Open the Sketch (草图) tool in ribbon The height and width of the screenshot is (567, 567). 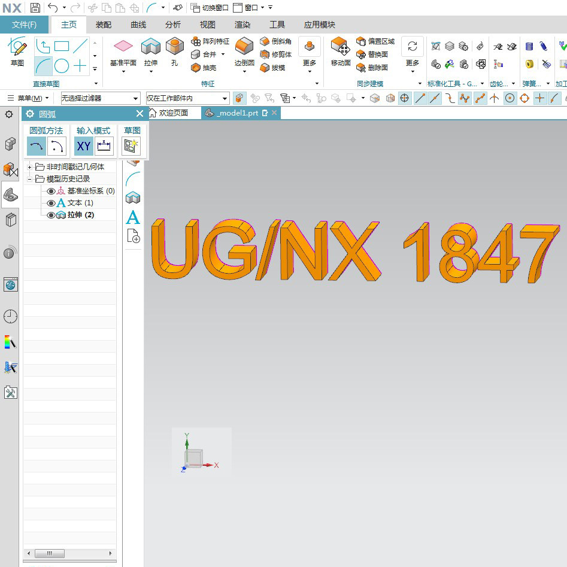(x=17, y=51)
